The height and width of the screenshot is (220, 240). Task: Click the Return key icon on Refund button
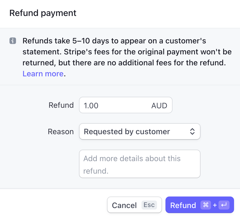[224, 205]
